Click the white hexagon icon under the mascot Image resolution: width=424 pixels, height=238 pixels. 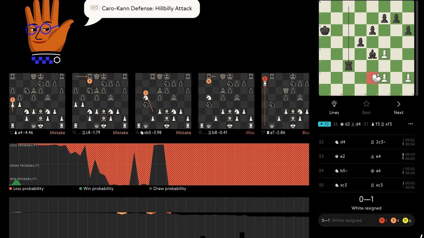57,60
